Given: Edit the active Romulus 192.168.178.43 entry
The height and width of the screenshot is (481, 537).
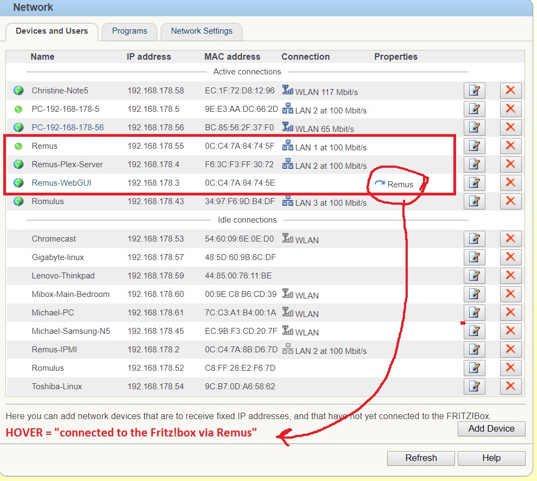Looking at the screenshot, I should coord(475,201).
